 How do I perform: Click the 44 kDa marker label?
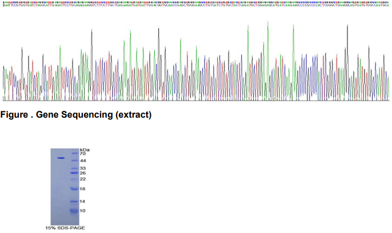83,160
